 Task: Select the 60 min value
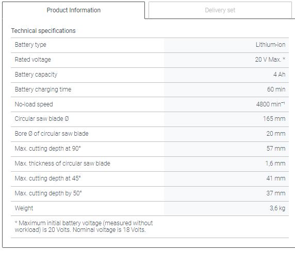click(276, 89)
